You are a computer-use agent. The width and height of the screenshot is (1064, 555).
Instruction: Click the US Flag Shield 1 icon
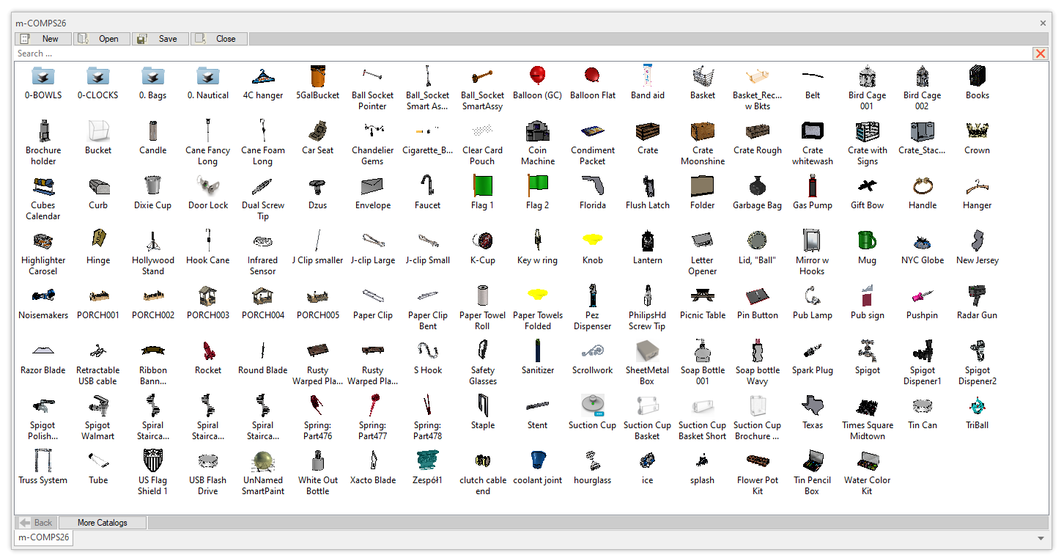[153, 461]
